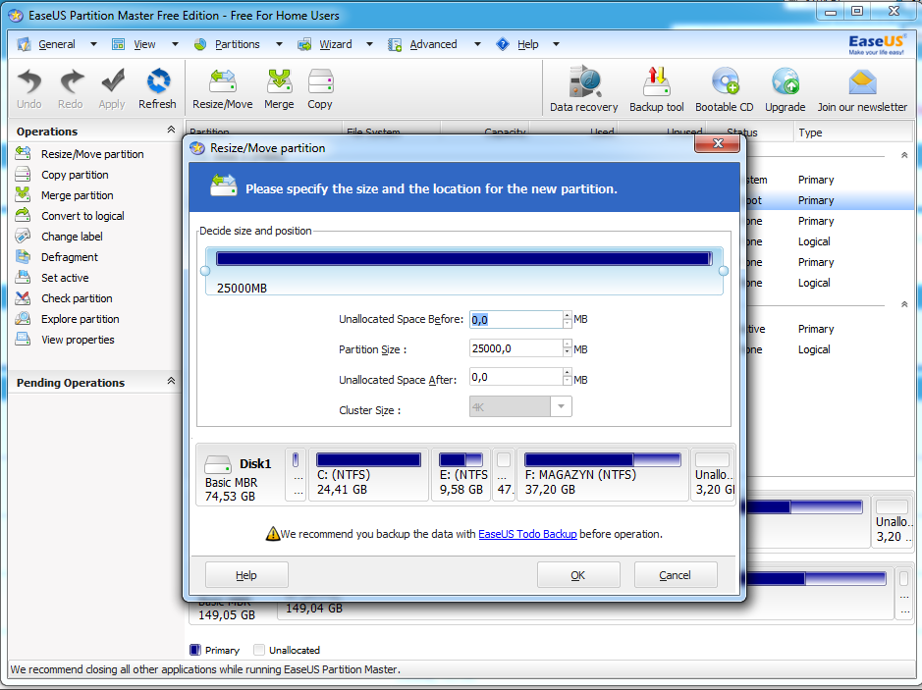This screenshot has height=690, width=922.
Task: Adjust the Unallocated Space Before spinner
Action: tap(567, 319)
